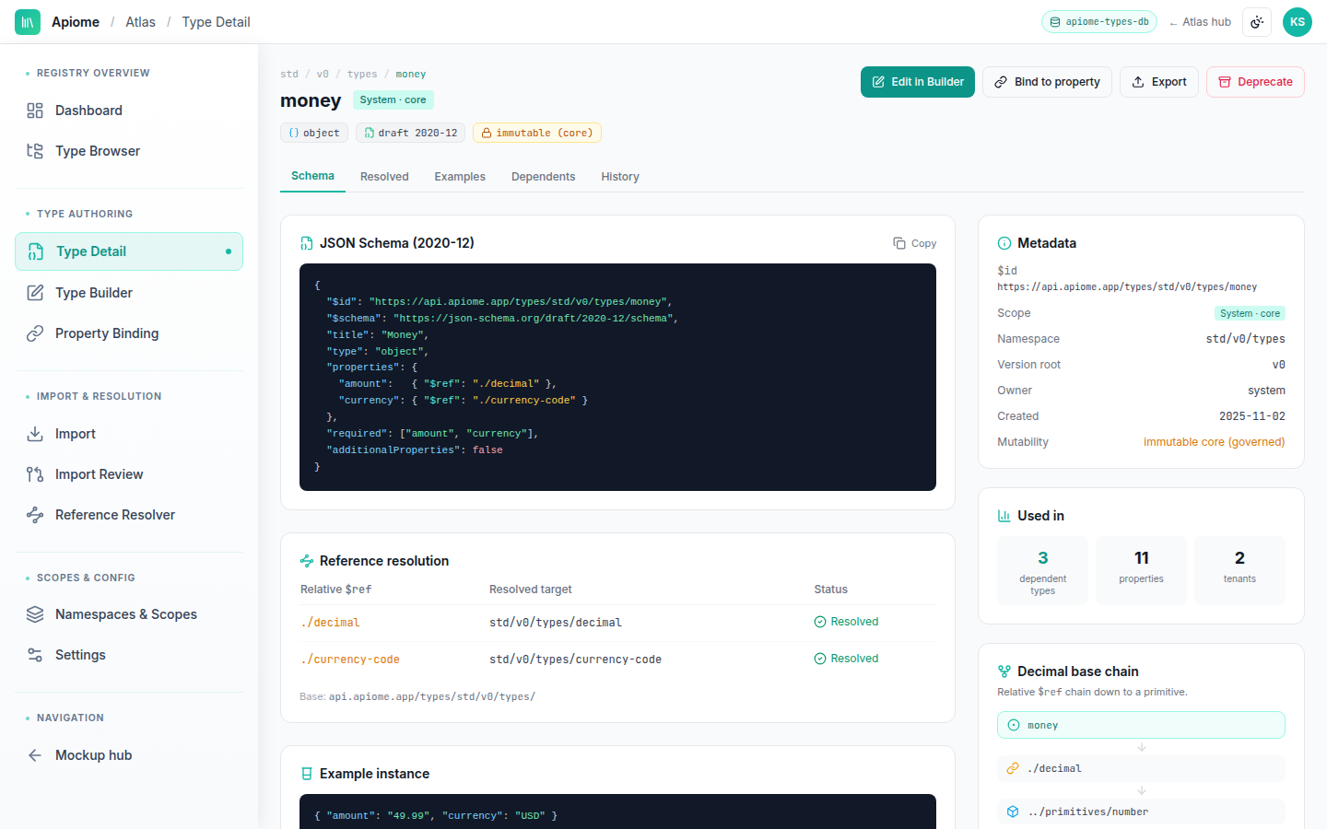The width and height of the screenshot is (1327, 829).
Task: Open the History tab
Action: [x=620, y=177]
